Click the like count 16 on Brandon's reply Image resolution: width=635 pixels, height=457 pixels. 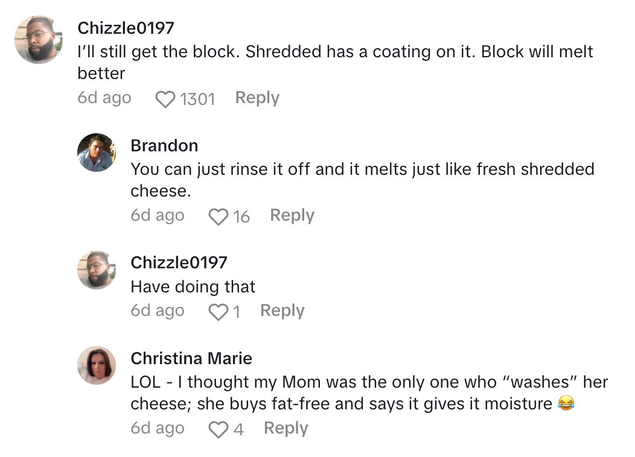pos(241,216)
